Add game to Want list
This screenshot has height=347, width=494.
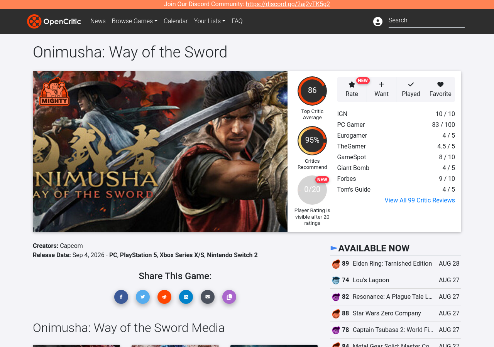point(381,89)
